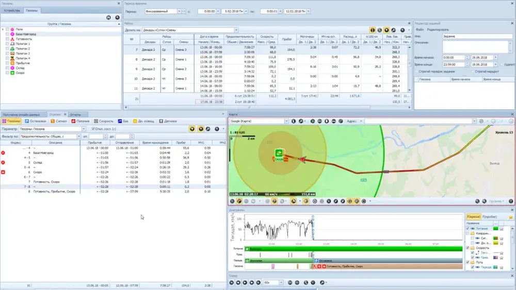The height and width of the screenshot is (290, 516).
Task: Expand the Поля group in the geozone tree
Action: coord(3,29)
